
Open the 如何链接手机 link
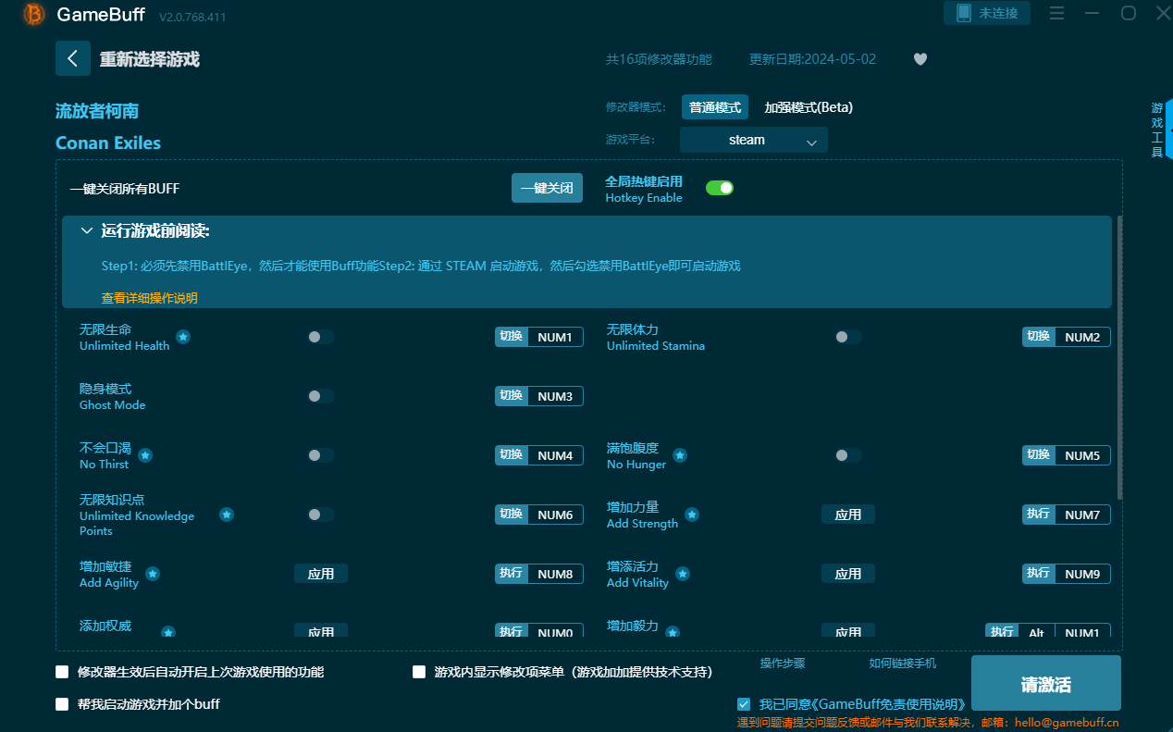coord(903,664)
